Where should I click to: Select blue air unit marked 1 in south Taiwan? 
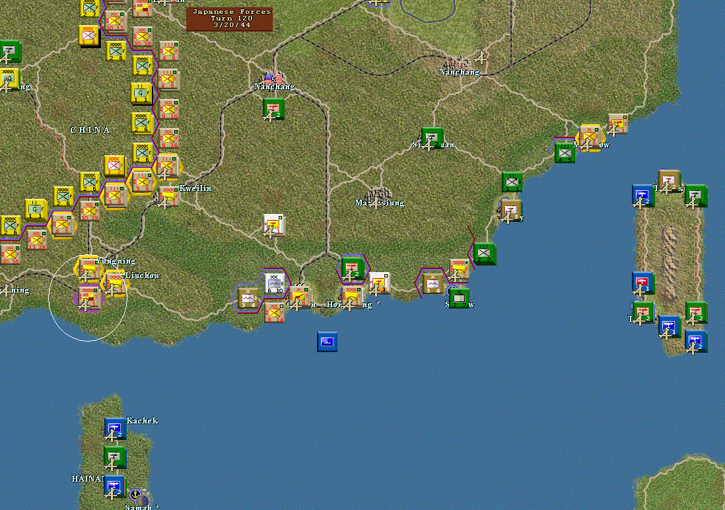tap(669, 327)
